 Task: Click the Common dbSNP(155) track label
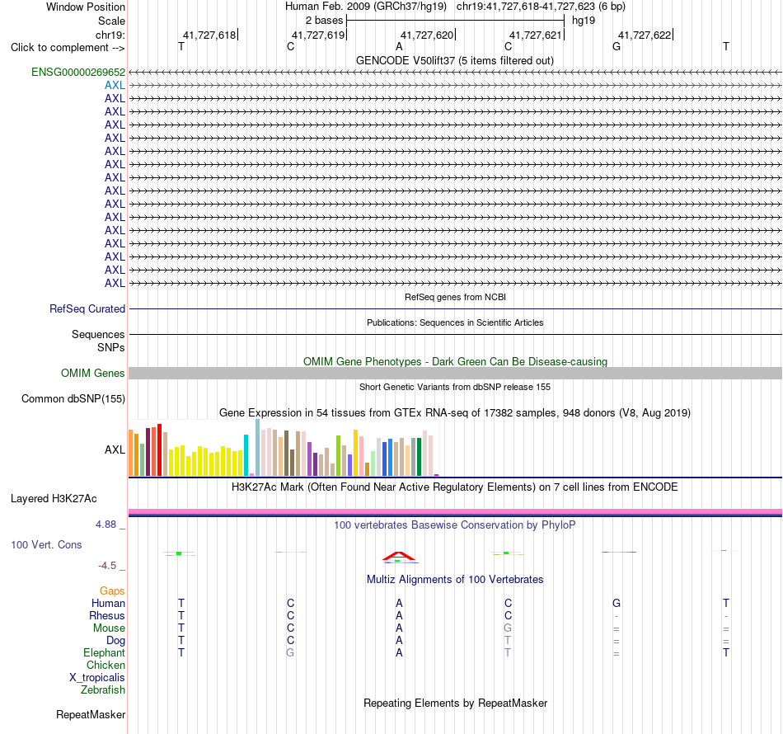[73, 398]
